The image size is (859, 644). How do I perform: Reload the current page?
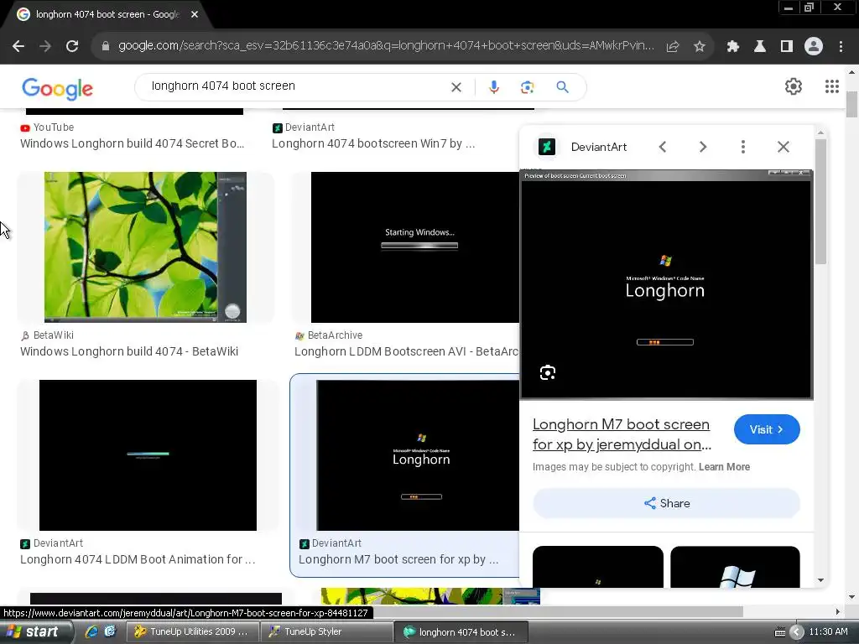(x=72, y=46)
